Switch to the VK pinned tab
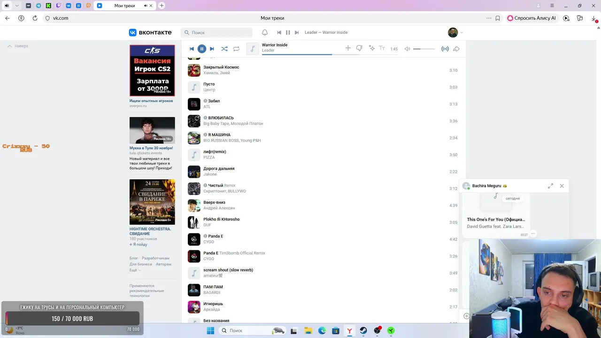Screen dimensions: 601x338 click(69, 6)
